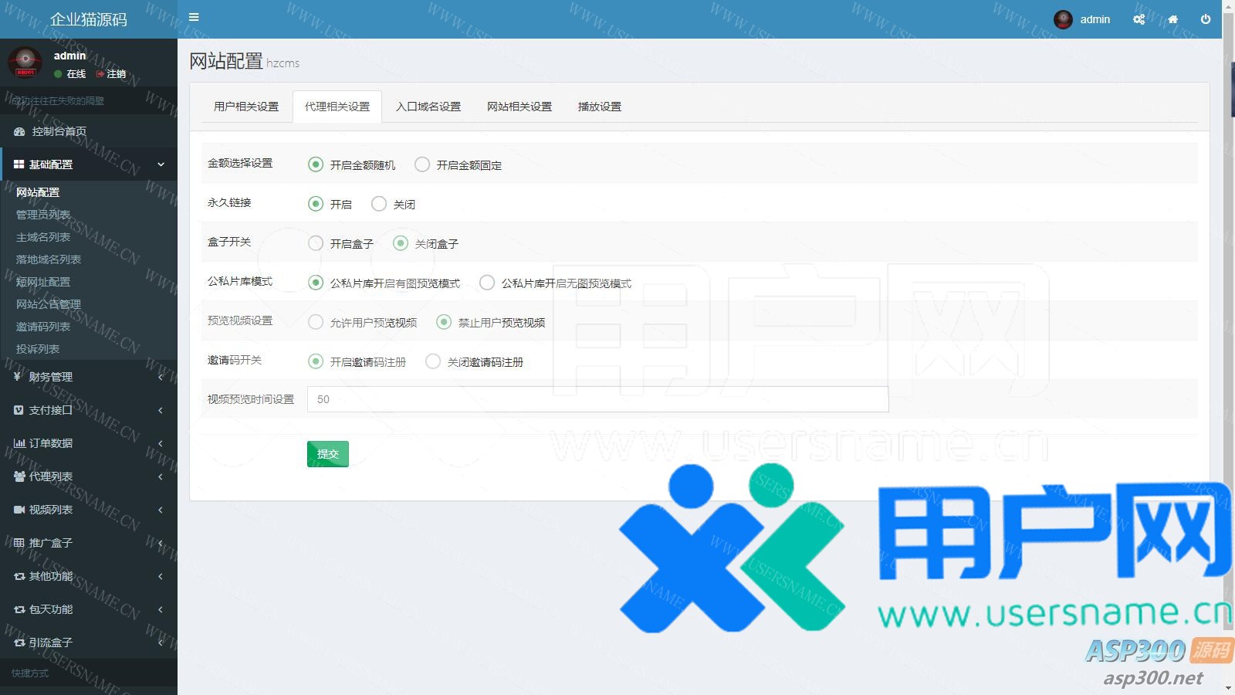Image resolution: width=1235 pixels, height=695 pixels.
Task: Click the 财务管理 yen icon
Action: coord(18,377)
